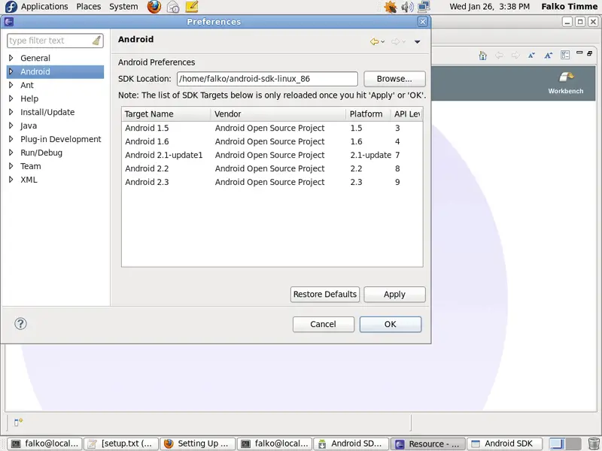Viewport: 602px width, 451px height.
Task: Open the Workbench from the Welcome page
Action: coord(566,83)
